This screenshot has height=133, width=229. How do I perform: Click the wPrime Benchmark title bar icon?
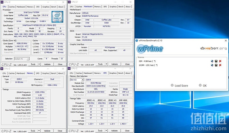(x=137, y=41)
